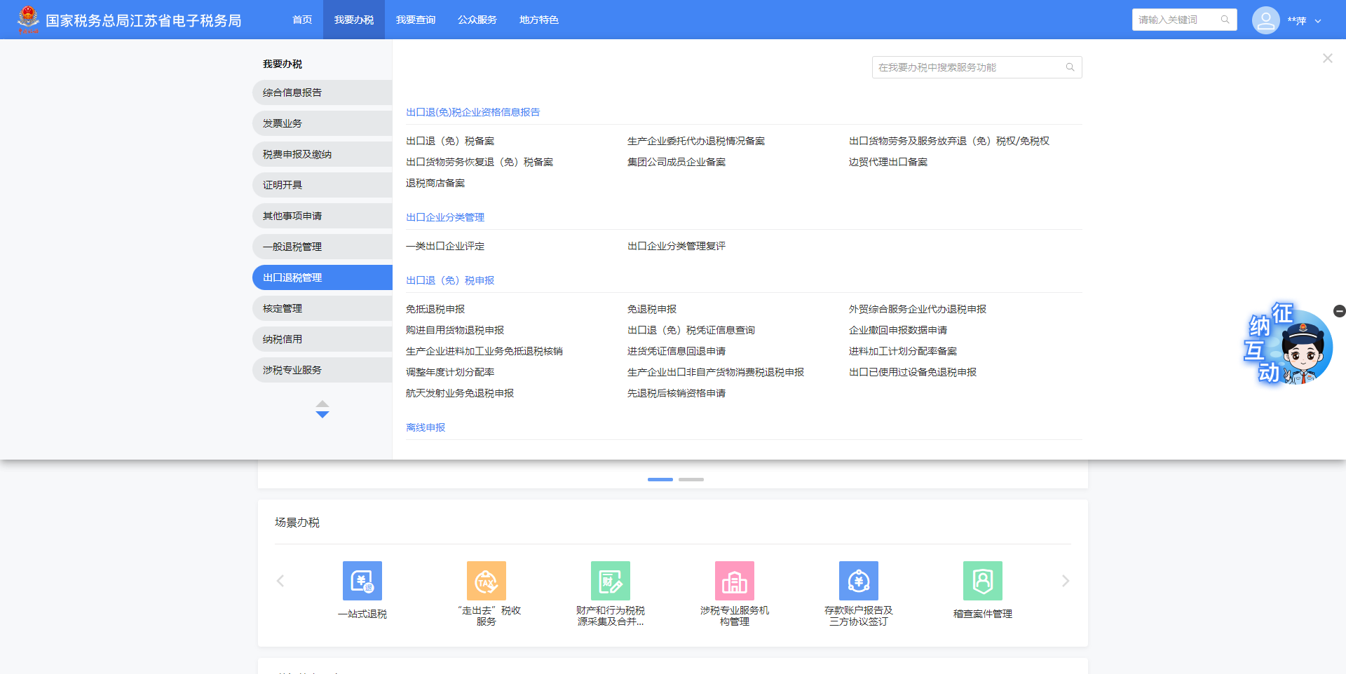Click the user avatar icon
This screenshot has width=1346, height=674.
pyautogui.click(x=1265, y=20)
